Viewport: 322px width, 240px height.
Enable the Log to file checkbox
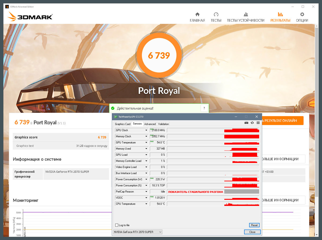pyautogui.click(x=116, y=225)
